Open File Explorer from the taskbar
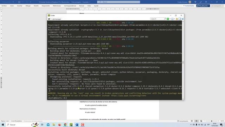Viewport: 225px width, 127px height. click(54, 125)
